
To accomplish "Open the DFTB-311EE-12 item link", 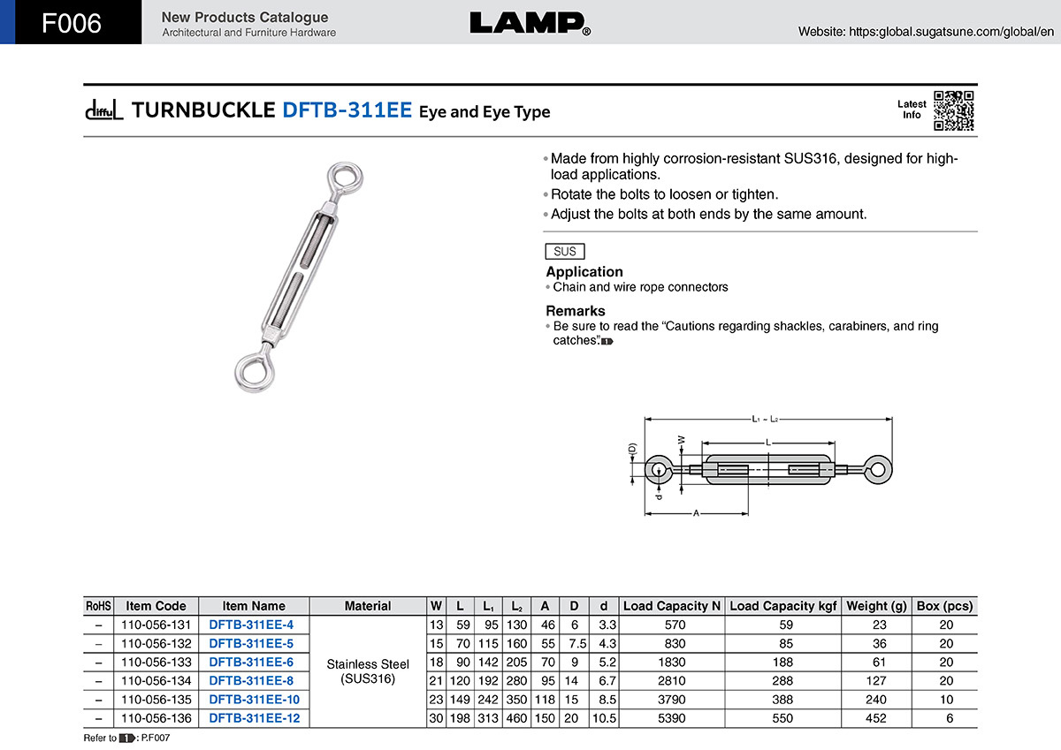I will (x=254, y=718).
